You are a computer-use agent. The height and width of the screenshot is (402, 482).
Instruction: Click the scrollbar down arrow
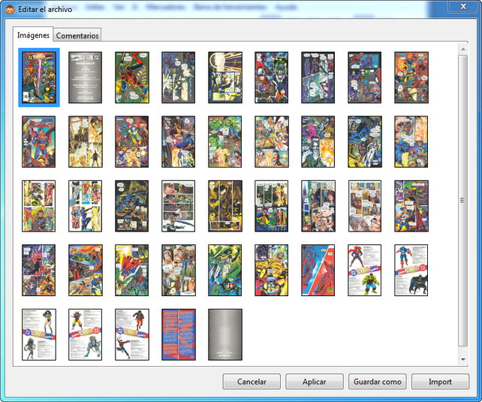pos(463,359)
